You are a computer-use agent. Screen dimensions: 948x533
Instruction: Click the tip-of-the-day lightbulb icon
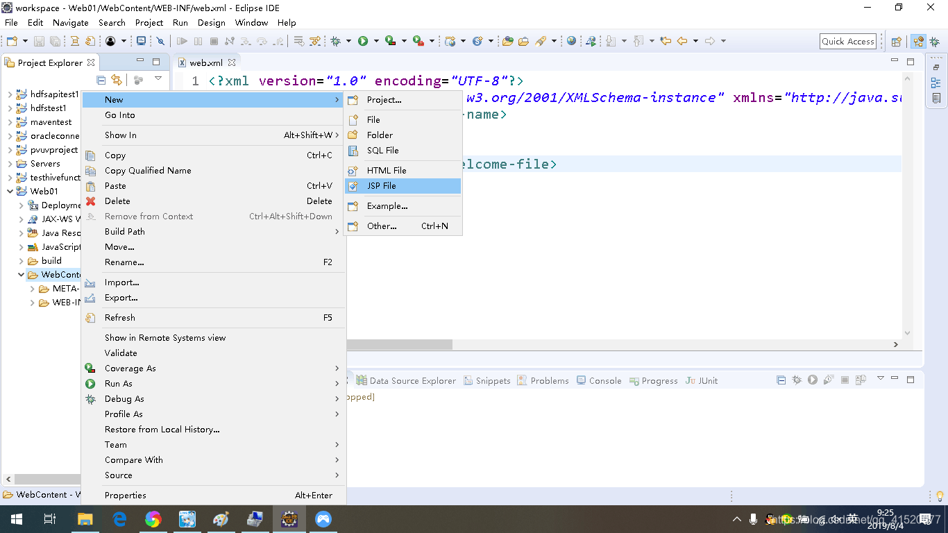pyautogui.click(x=940, y=496)
